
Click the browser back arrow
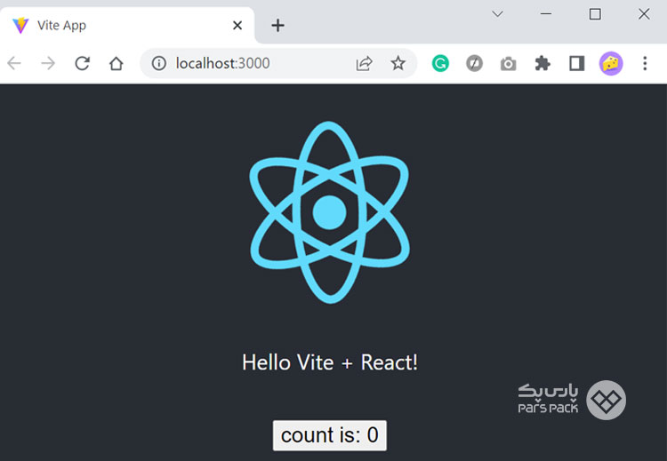(x=14, y=63)
